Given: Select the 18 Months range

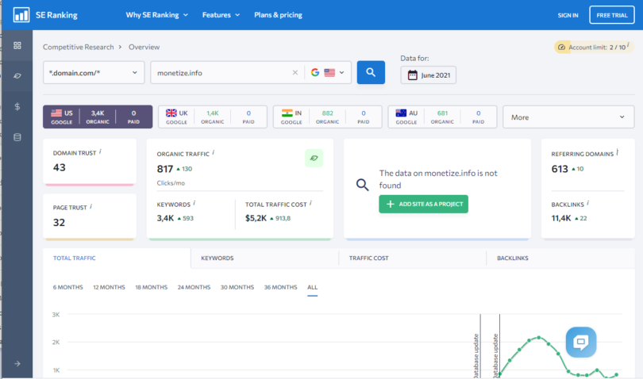Looking at the screenshot, I should click(x=152, y=287).
